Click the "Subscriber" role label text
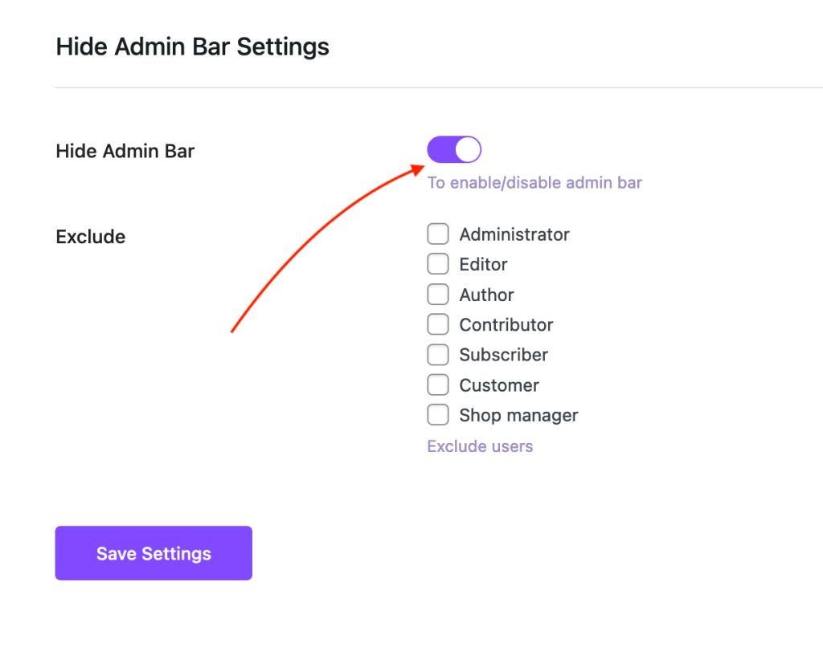Screen dimensions: 823x651 [x=503, y=355]
